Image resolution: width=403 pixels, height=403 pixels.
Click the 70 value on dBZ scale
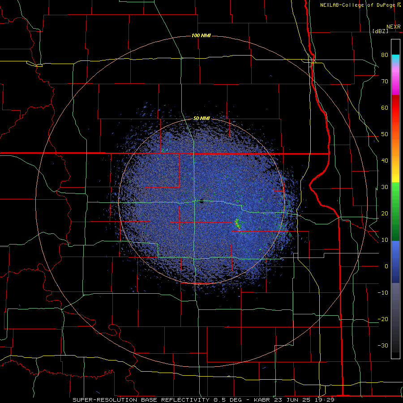tap(385, 81)
